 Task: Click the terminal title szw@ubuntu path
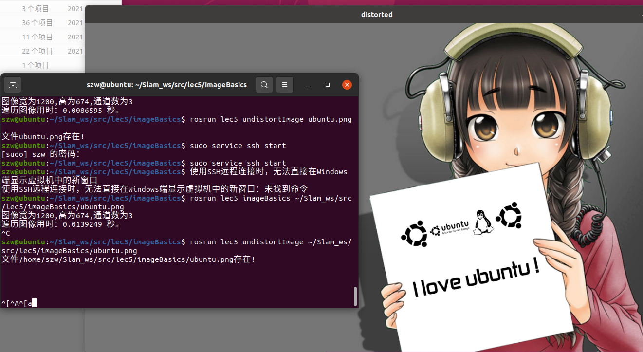point(166,85)
